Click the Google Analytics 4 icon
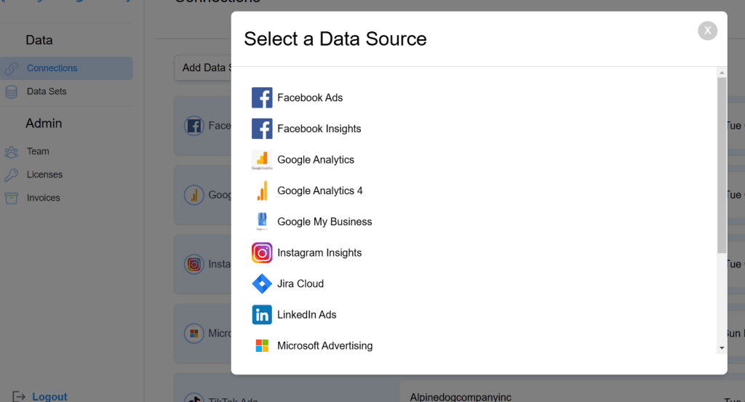The height and width of the screenshot is (402, 745). pos(262,190)
